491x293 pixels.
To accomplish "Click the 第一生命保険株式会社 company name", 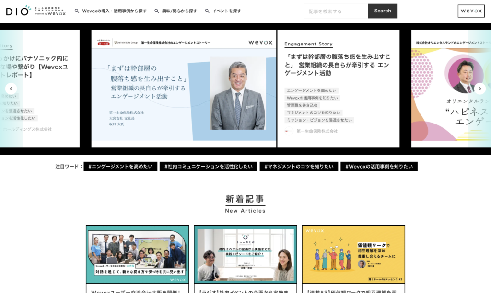I will pyautogui.click(x=317, y=131).
